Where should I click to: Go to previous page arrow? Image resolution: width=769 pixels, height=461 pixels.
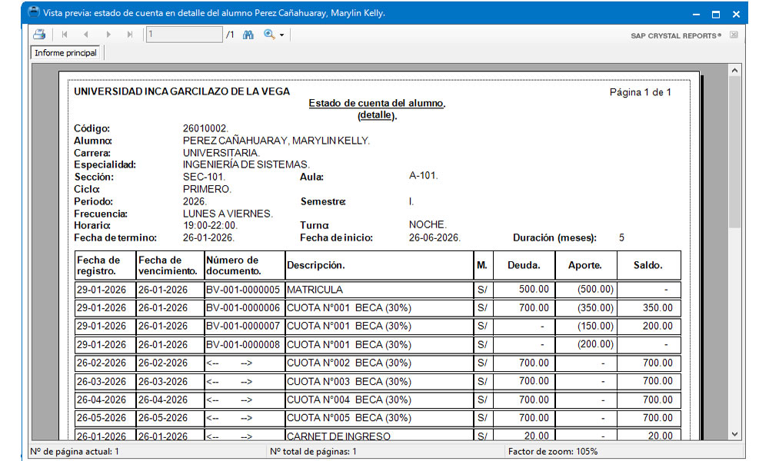click(x=86, y=35)
